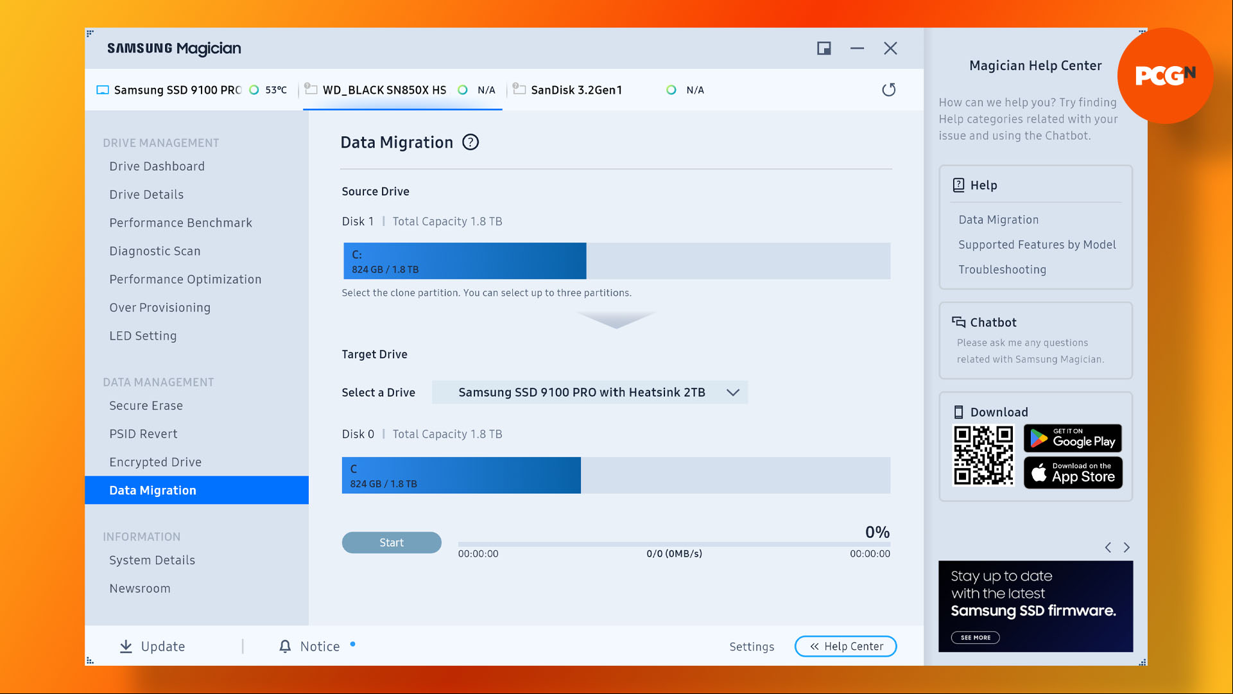Click target drive C partition bar
The width and height of the screenshot is (1233, 694).
(461, 475)
